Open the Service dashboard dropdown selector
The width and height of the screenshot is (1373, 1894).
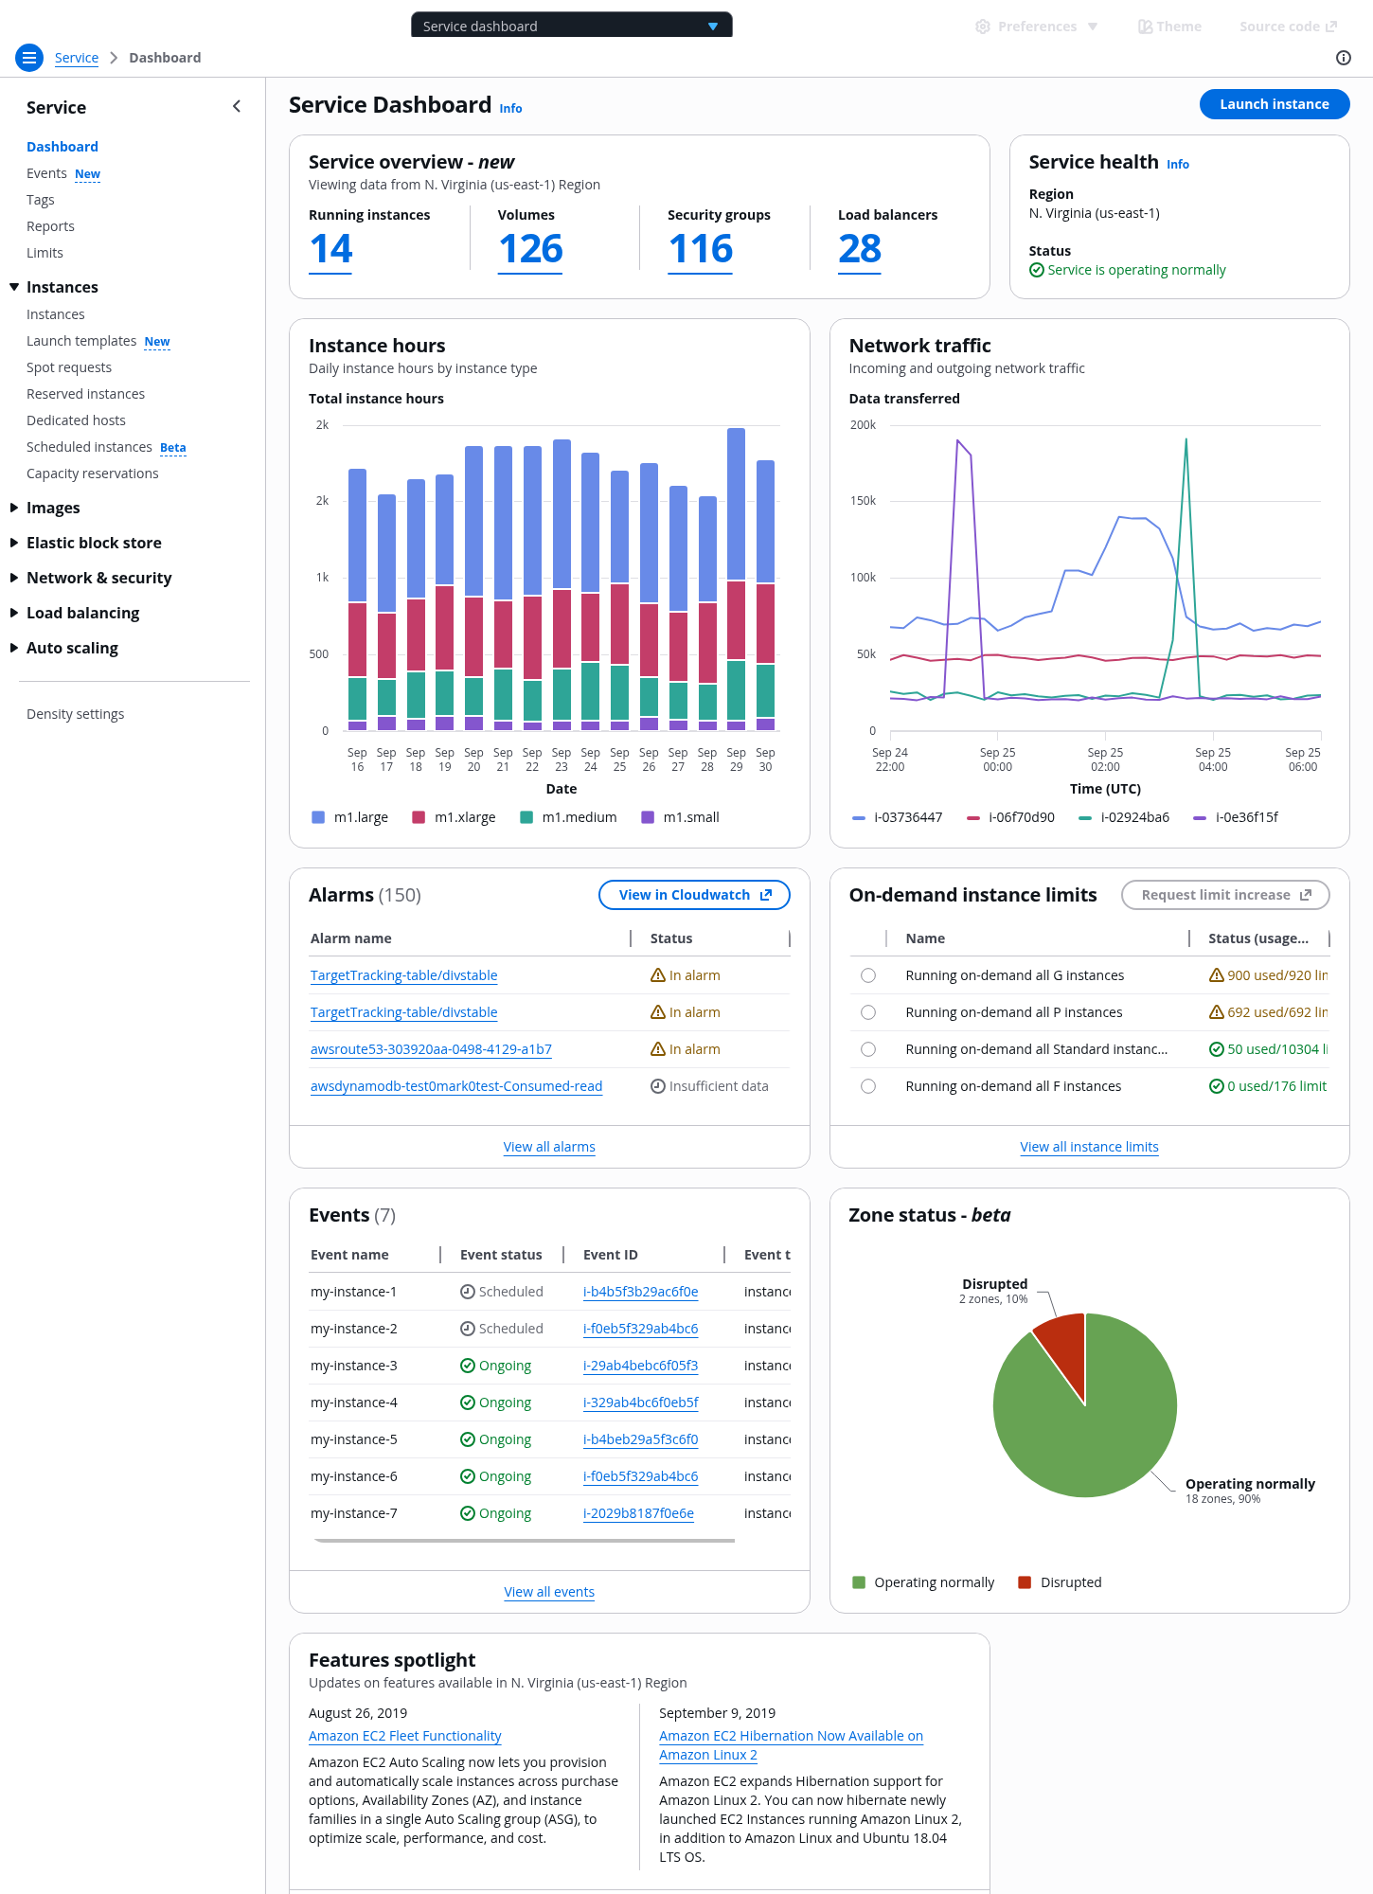tap(571, 26)
